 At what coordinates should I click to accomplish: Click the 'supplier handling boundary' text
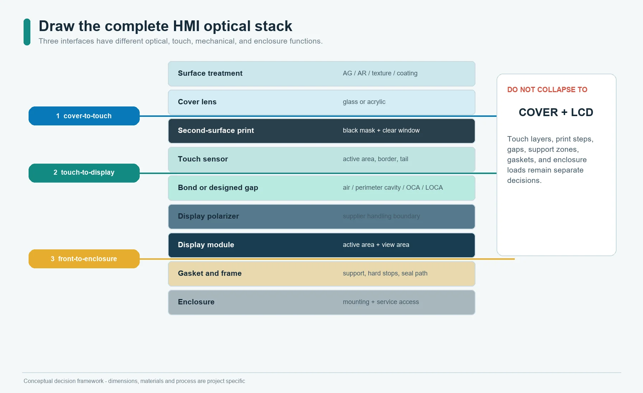381,216
